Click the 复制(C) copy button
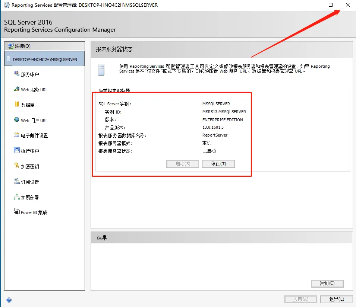 pyautogui.click(x=327, y=283)
